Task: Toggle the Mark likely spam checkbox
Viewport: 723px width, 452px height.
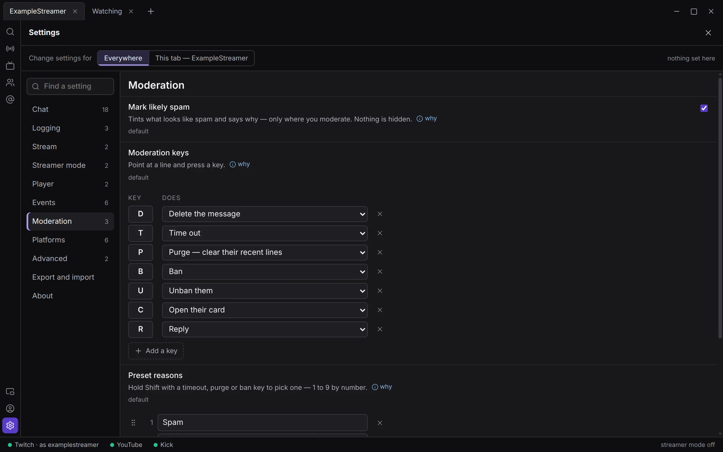Action: click(704, 108)
